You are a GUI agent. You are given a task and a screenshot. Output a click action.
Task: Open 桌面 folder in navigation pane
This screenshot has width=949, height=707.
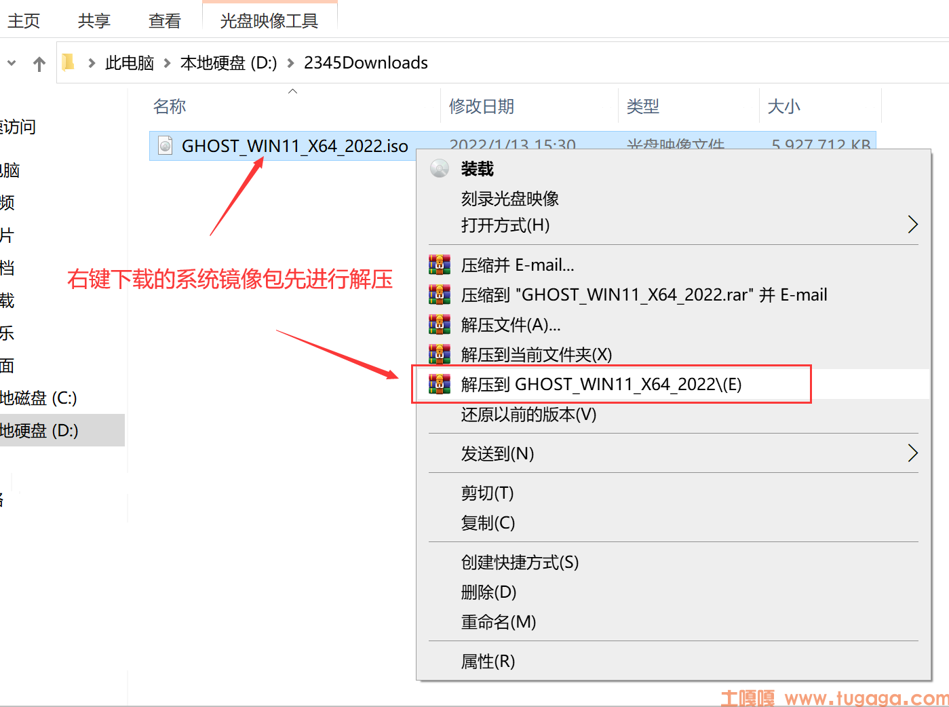7,365
